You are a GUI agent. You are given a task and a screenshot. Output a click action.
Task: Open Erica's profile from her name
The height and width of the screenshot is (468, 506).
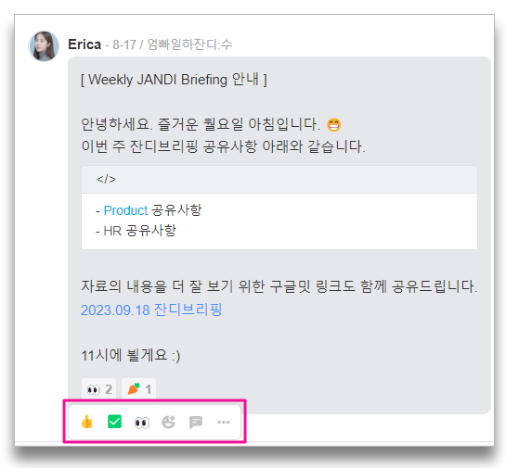(x=84, y=44)
